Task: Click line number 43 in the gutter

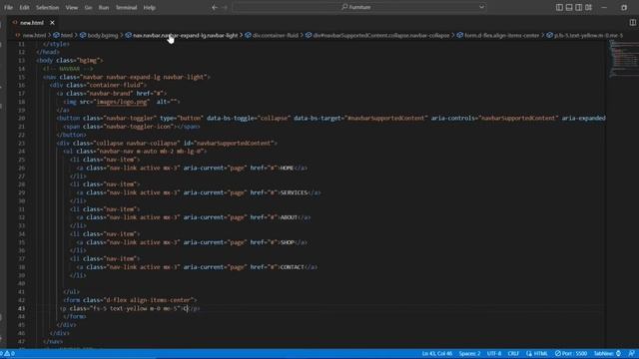Action: 21,308
